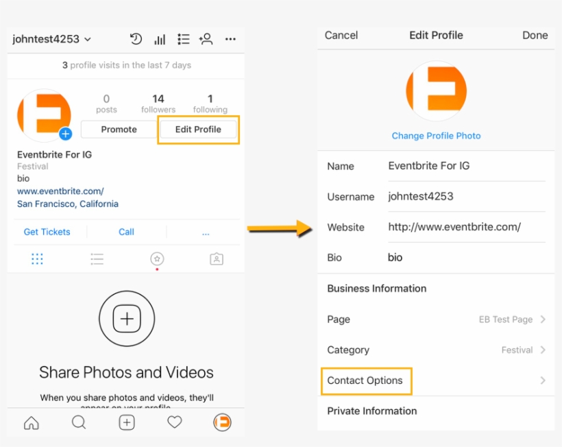The image size is (562, 447).
Task: Edit the Username field johntest4253
Action: pos(467,197)
